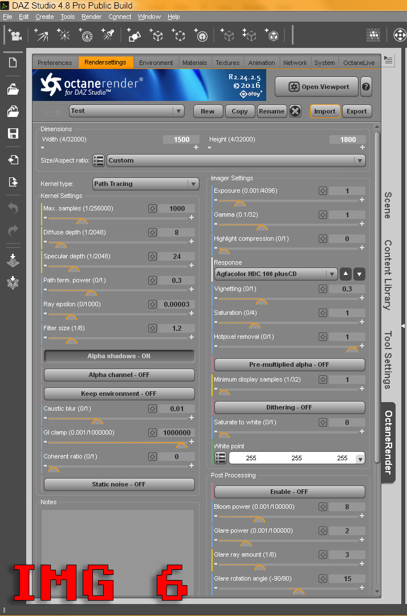Toggle Alpha channel - OFF button
The width and height of the screenshot is (407, 616).
click(x=119, y=375)
